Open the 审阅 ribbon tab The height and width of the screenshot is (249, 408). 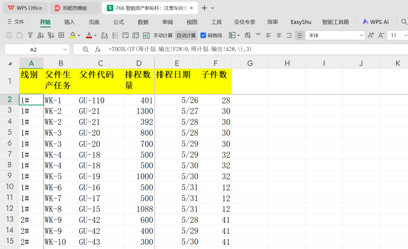(167, 22)
